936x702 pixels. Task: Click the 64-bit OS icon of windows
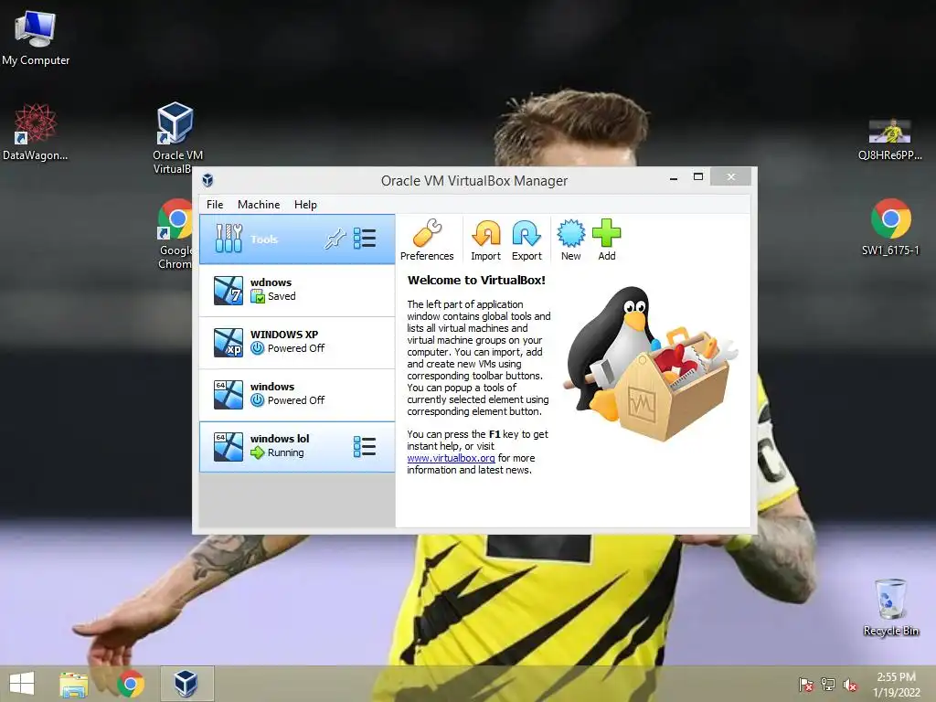click(229, 394)
